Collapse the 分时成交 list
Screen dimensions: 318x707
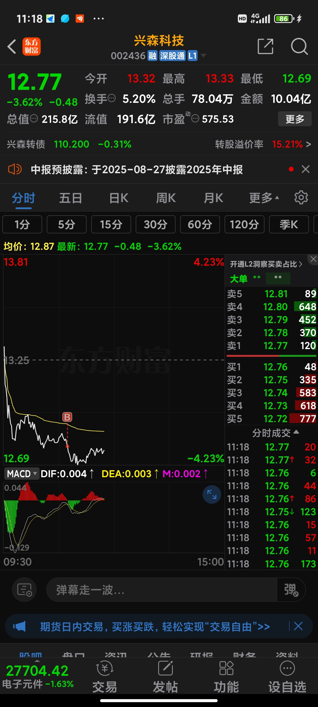(275, 433)
